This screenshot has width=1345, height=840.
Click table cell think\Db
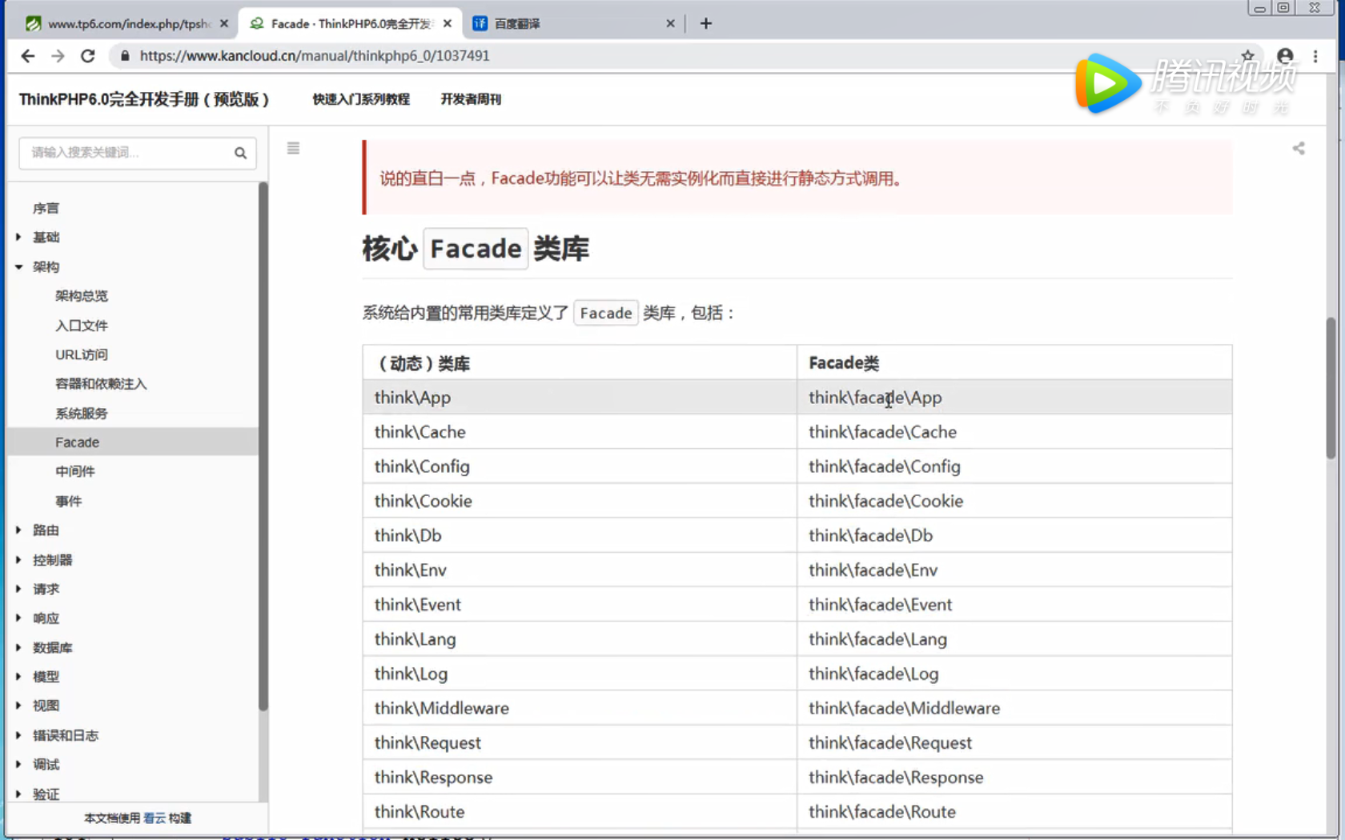click(x=579, y=535)
